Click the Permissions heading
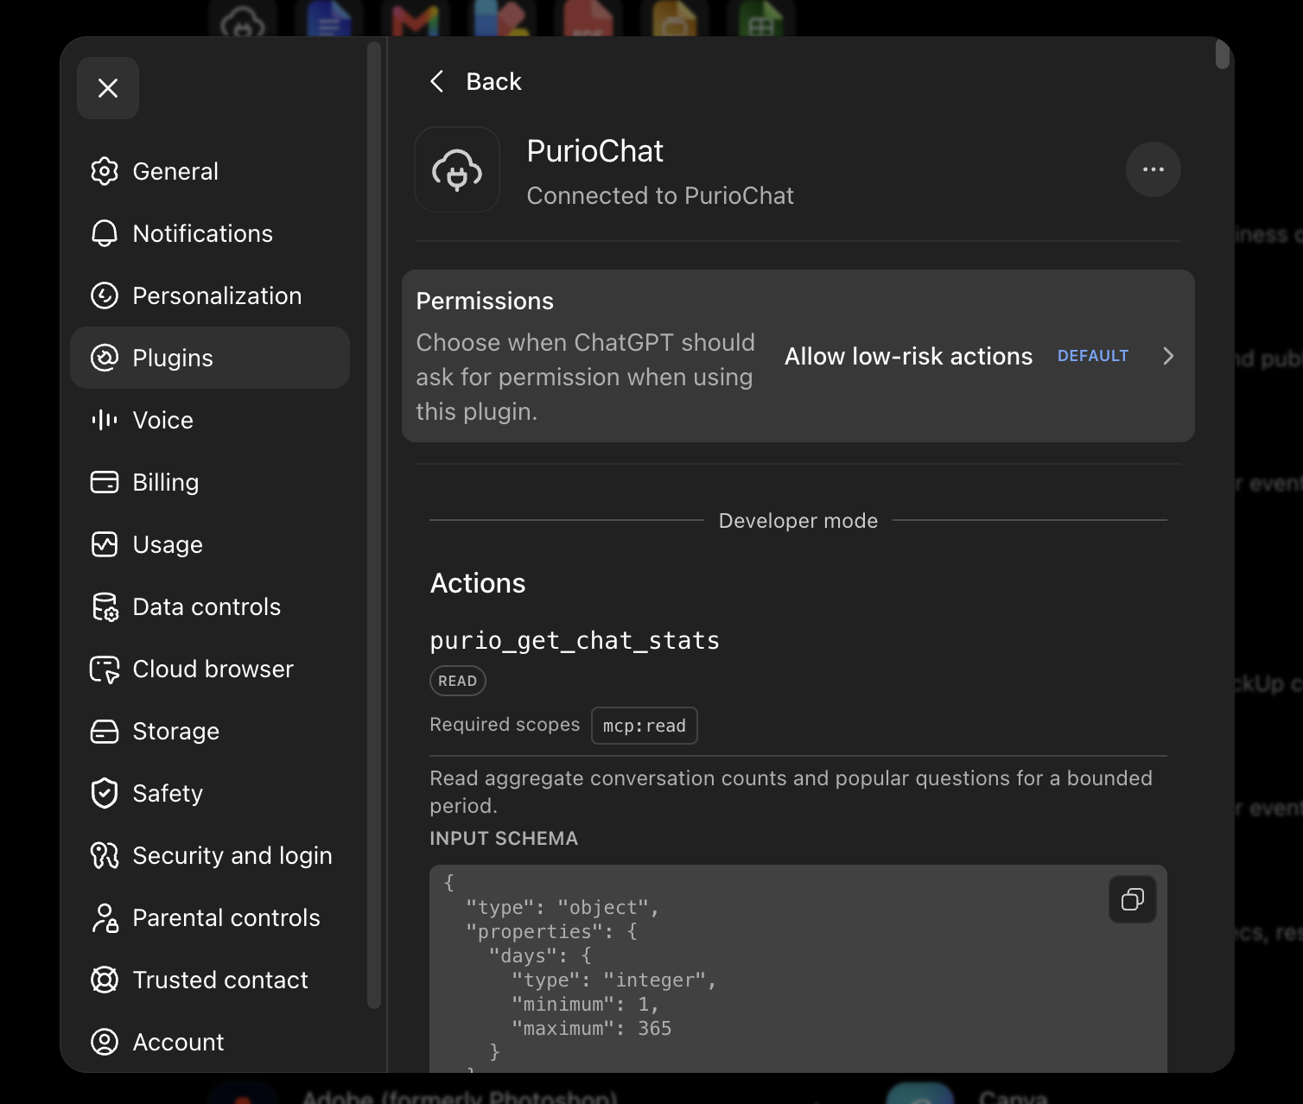1303x1104 pixels. coord(485,301)
